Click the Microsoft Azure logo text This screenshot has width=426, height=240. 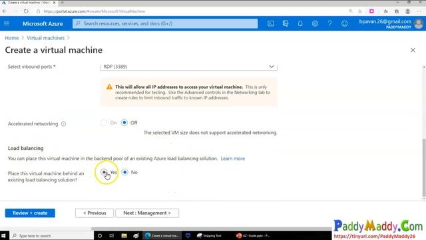(x=43, y=24)
